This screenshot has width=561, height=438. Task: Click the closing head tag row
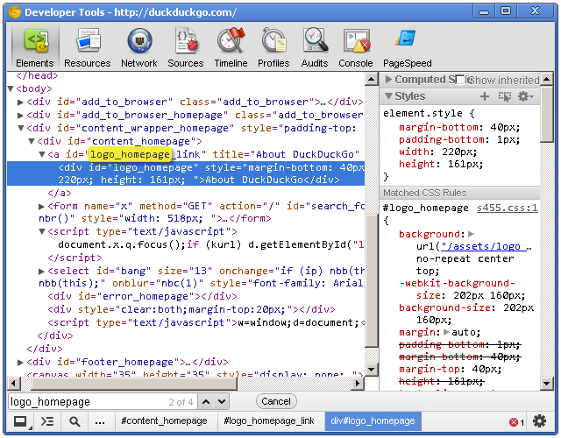click(x=37, y=76)
